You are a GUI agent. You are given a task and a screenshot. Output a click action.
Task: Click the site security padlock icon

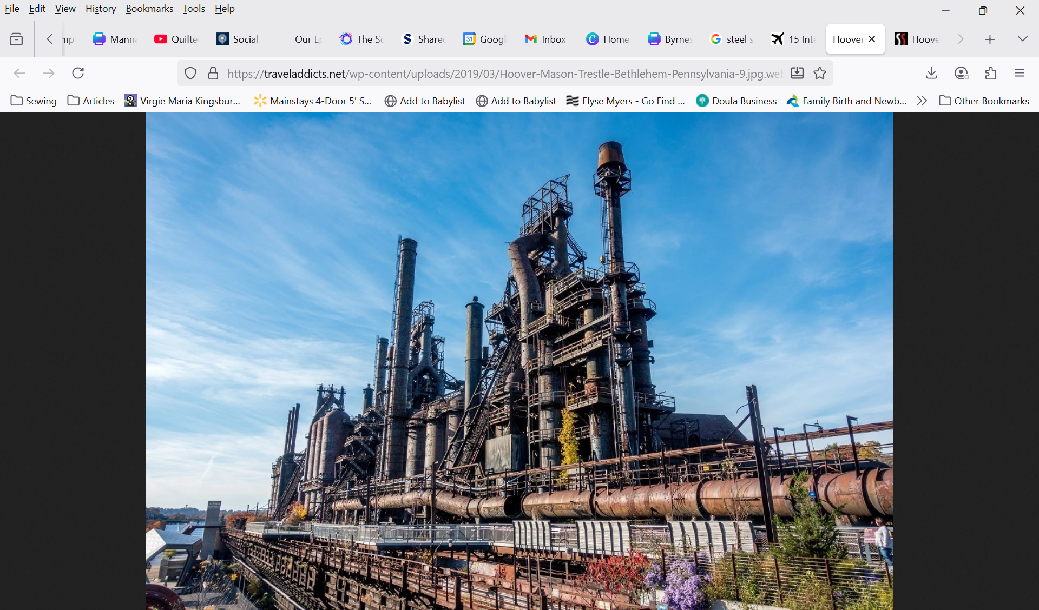[x=213, y=74]
